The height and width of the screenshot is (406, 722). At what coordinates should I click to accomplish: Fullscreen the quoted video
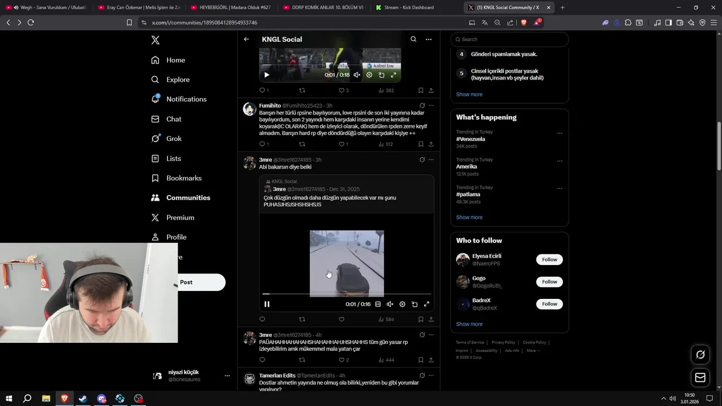pyautogui.click(x=426, y=304)
